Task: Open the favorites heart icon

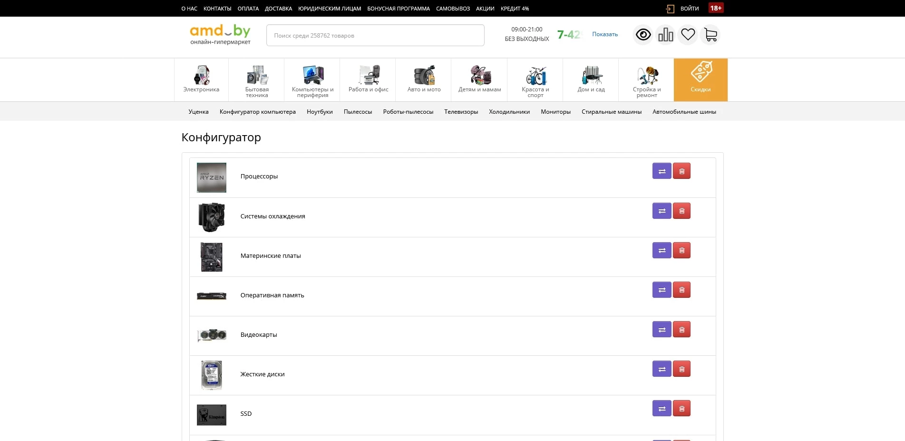Action: 688,35
